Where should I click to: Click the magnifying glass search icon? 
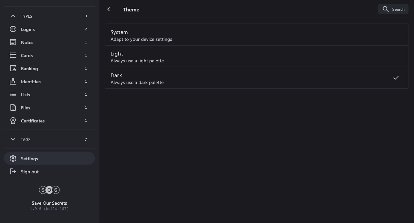coord(386,9)
